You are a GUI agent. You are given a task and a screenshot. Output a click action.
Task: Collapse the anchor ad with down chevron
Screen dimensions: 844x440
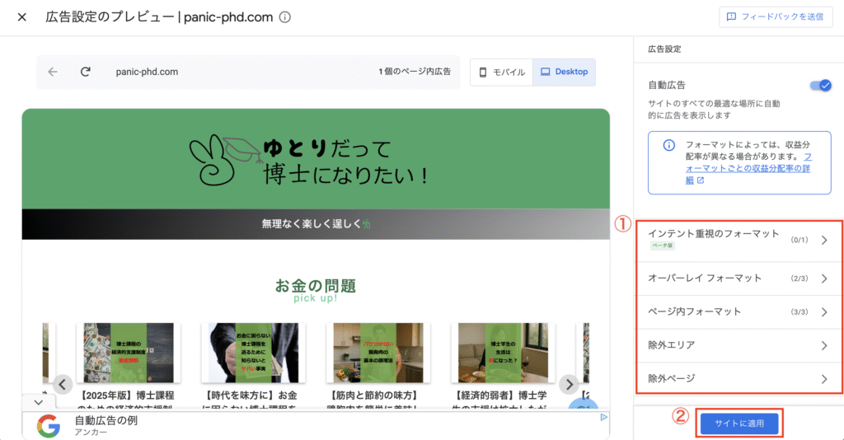coord(38,402)
